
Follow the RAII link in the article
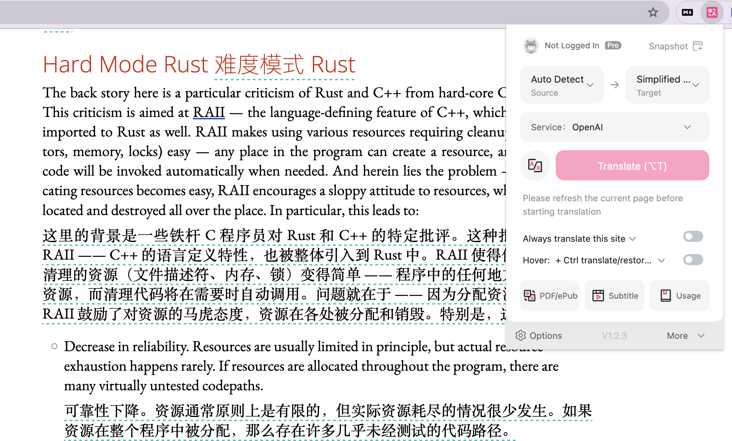coord(209,112)
